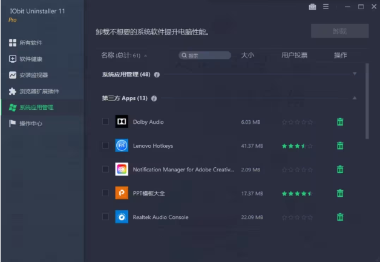Select the Lenovo Hotkeys name text
380x262 pixels.
tap(153, 145)
